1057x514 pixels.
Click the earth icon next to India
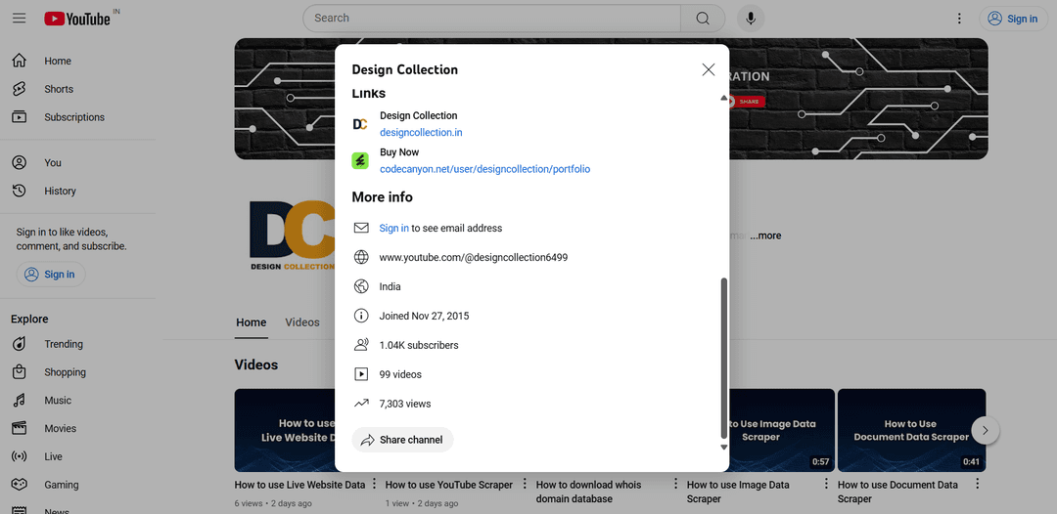pos(361,286)
